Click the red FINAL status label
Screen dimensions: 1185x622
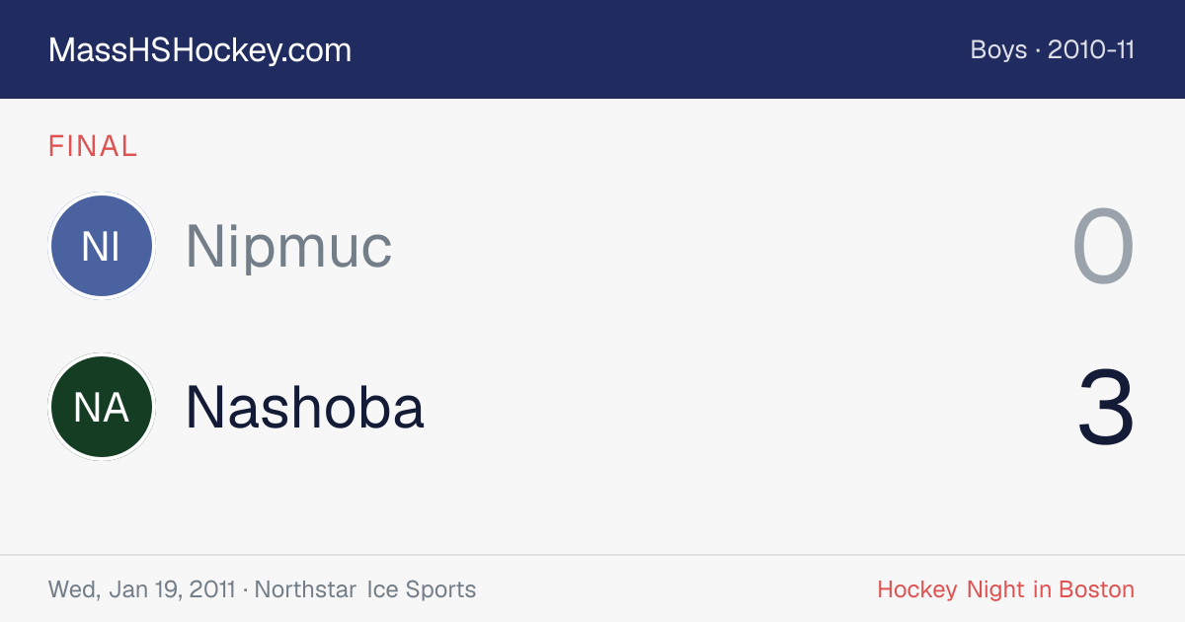tap(93, 146)
